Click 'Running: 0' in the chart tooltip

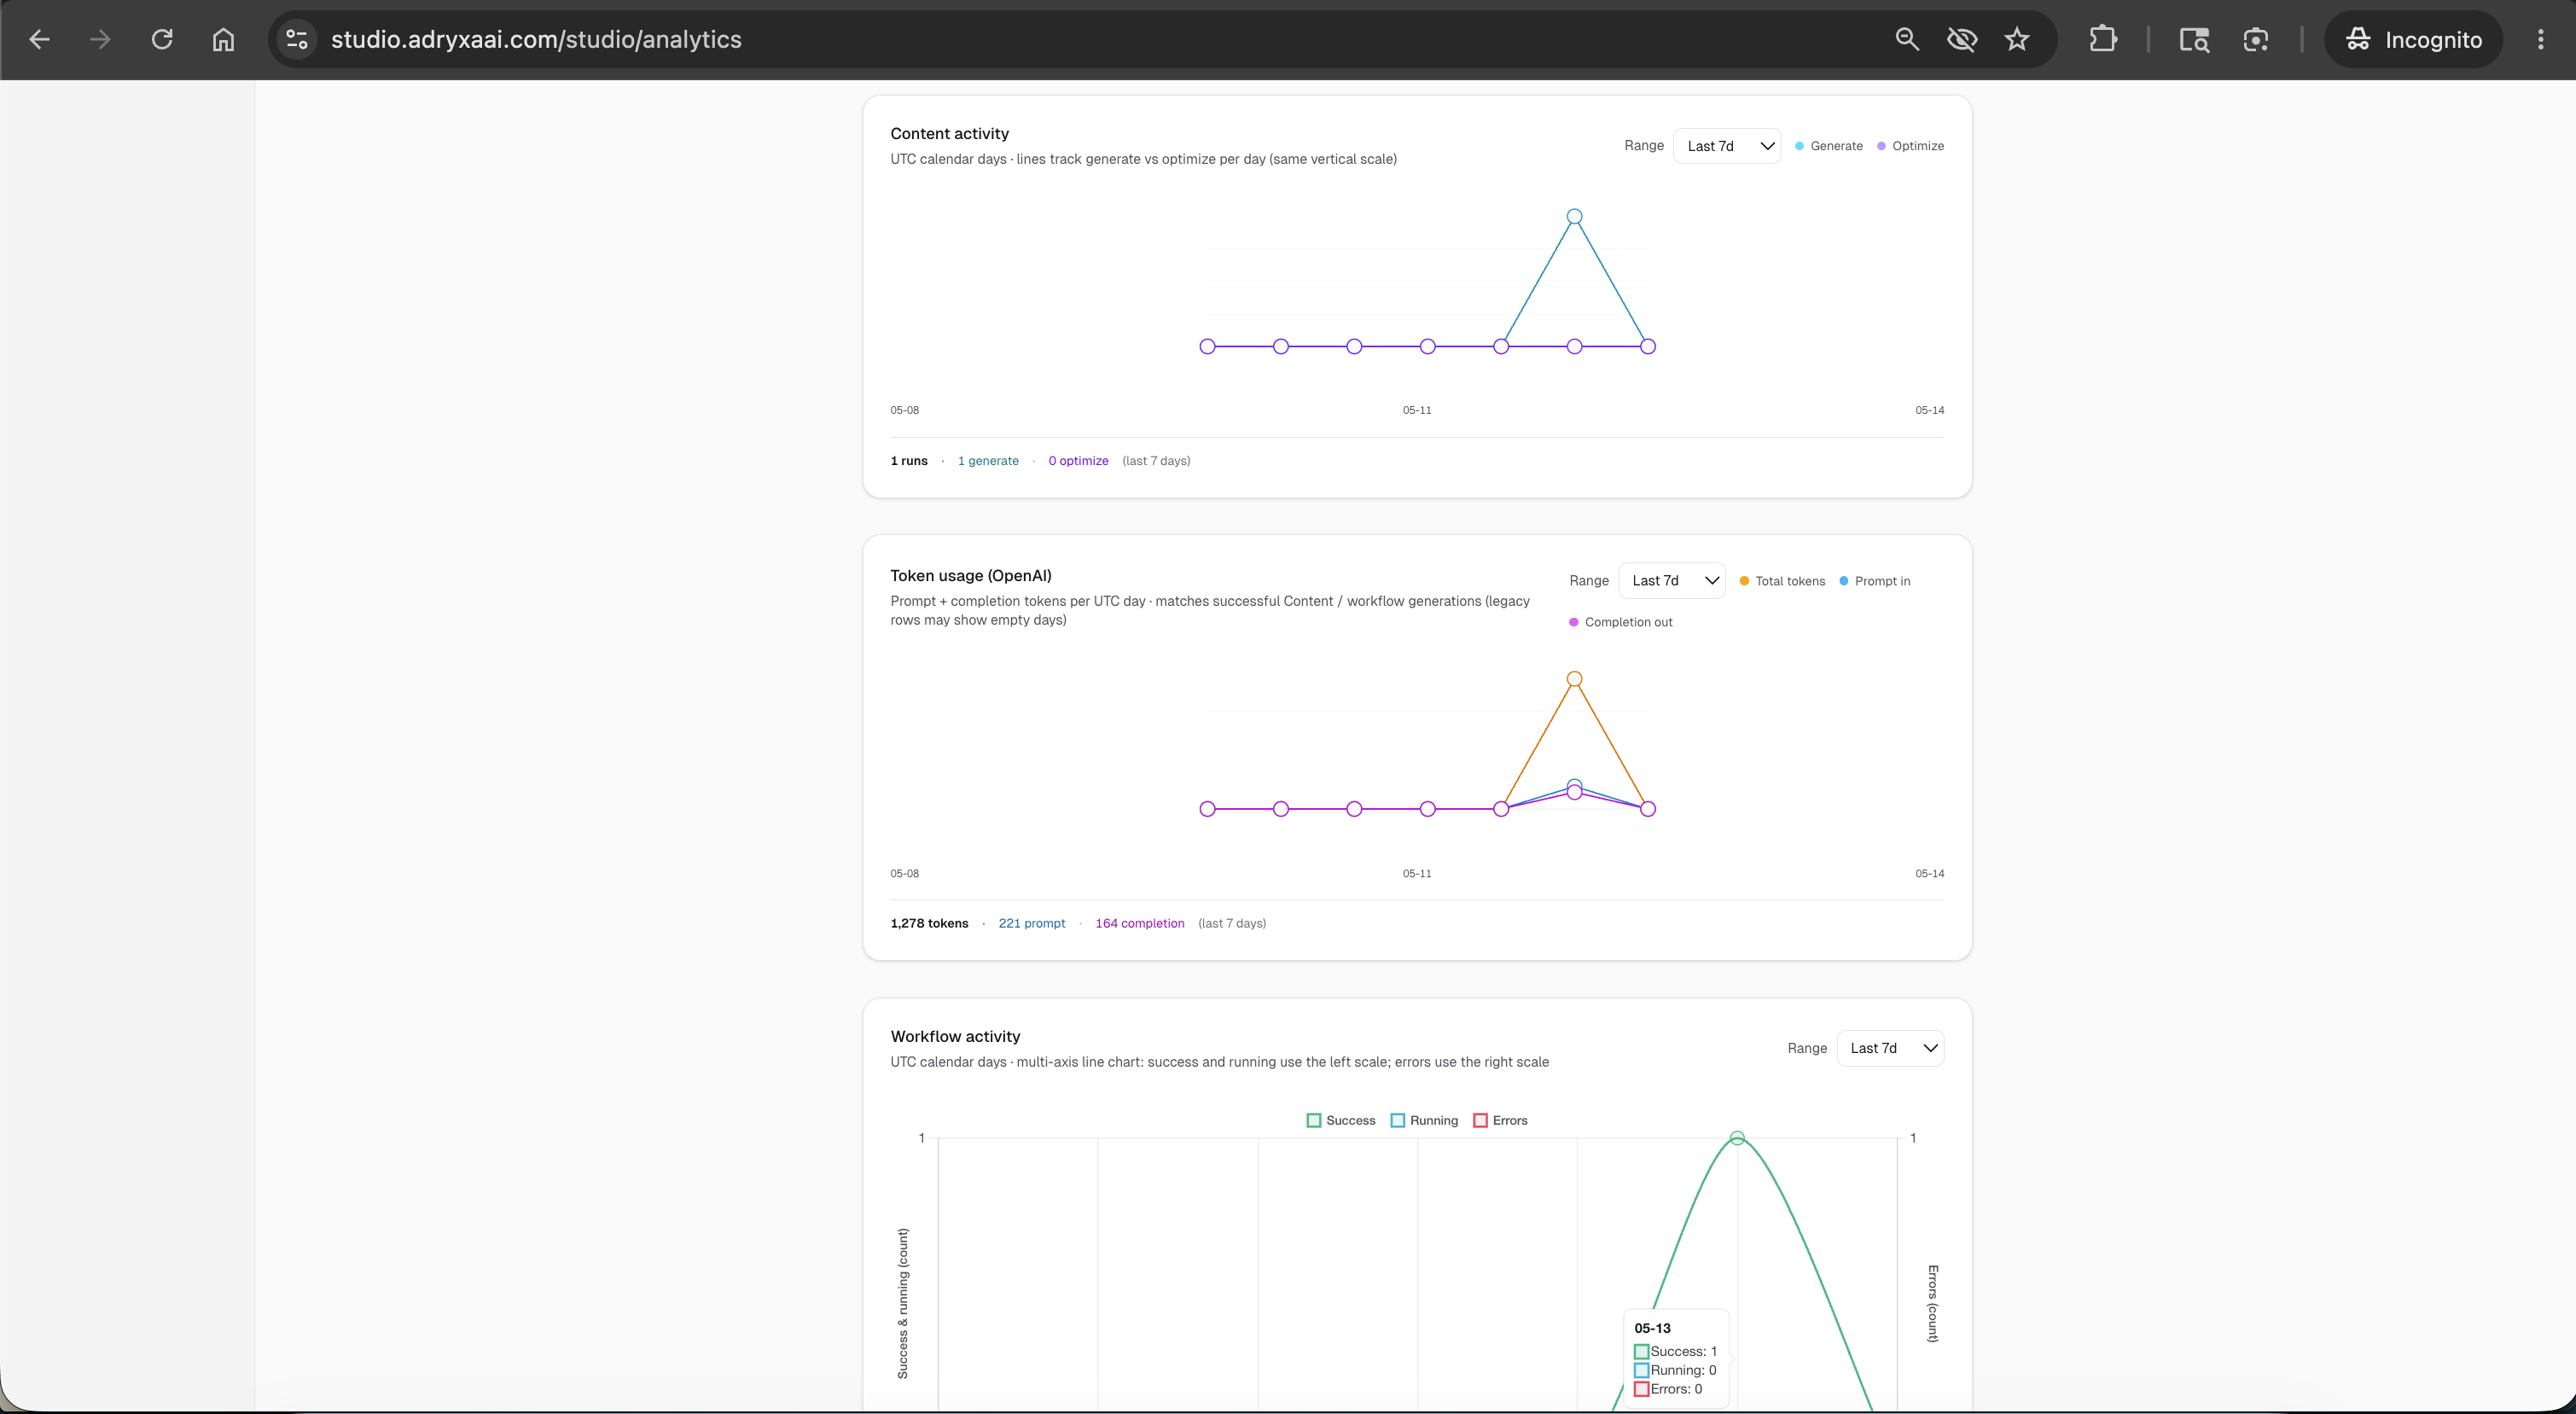point(1675,1370)
